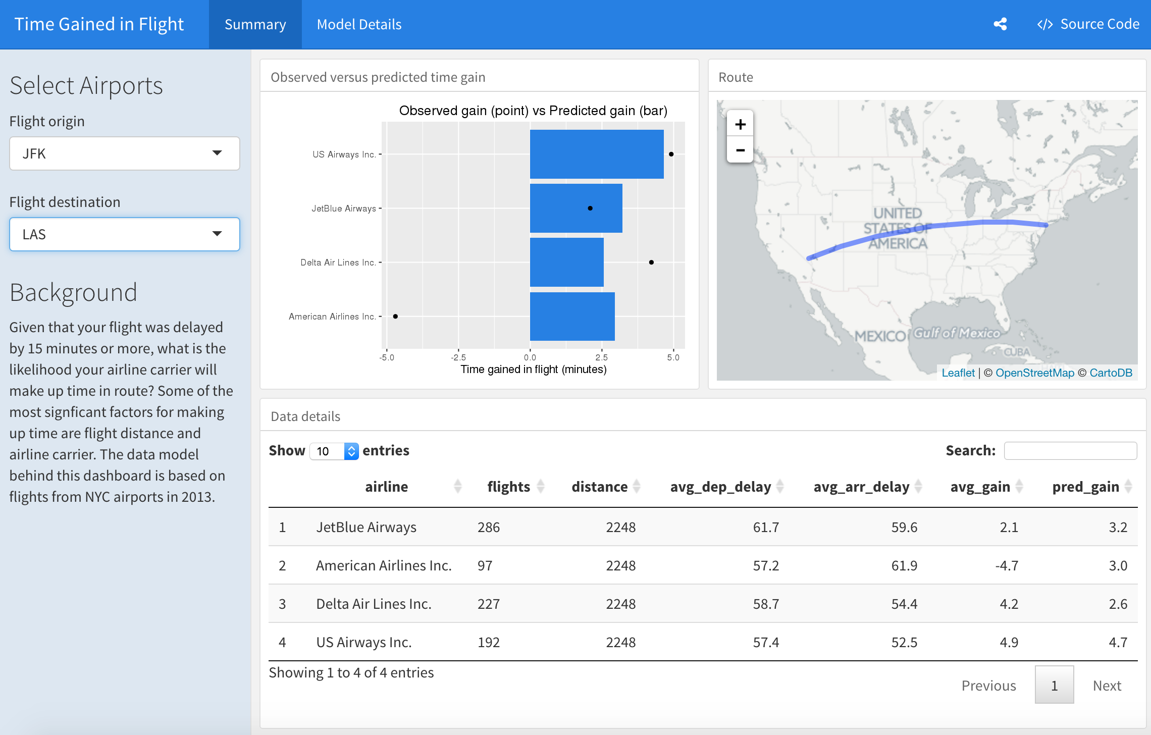Click the US Airways predicted gain bar
Image resolution: width=1151 pixels, height=735 pixels.
pyautogui.click(x=596, y=154)
